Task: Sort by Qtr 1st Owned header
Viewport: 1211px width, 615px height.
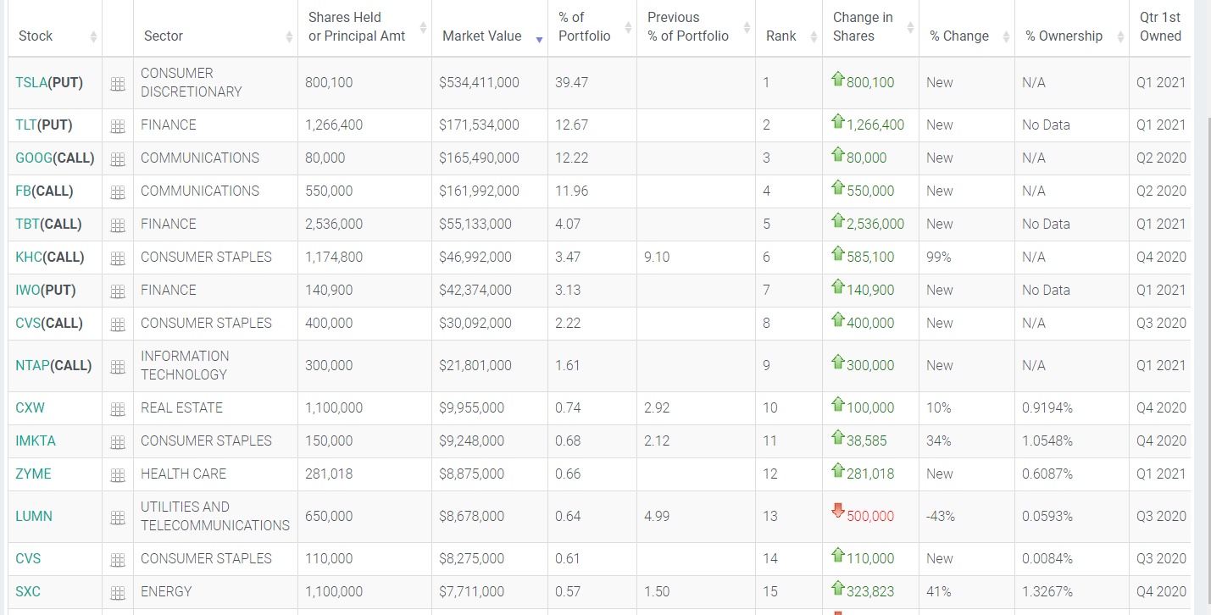Action: 1160,28
